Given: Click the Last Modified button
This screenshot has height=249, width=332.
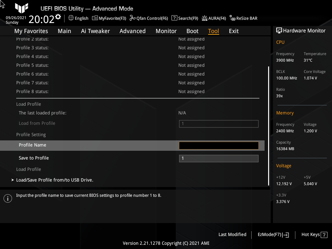Looking at the screenshot, I should (232, 234).
